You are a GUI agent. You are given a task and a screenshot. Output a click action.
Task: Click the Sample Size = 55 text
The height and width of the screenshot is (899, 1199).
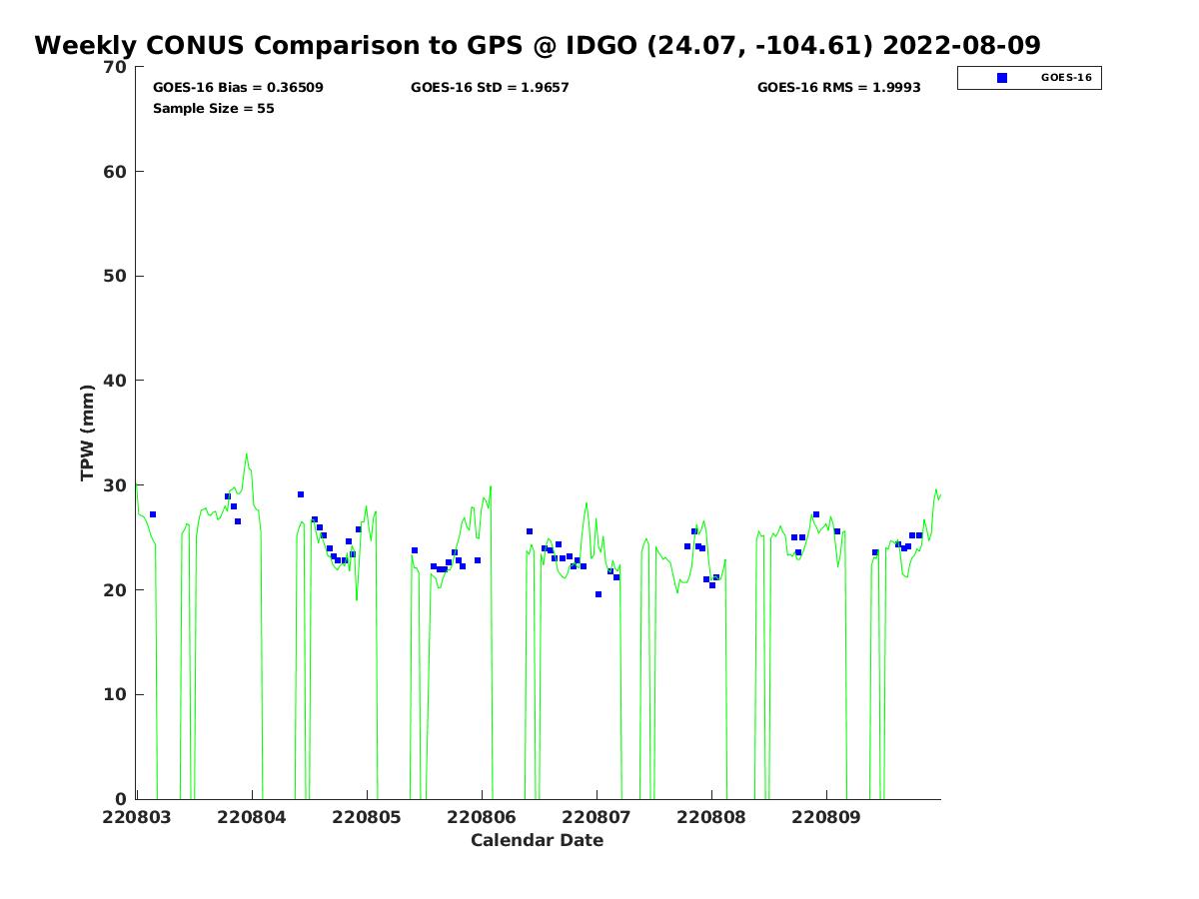point(213,109)
